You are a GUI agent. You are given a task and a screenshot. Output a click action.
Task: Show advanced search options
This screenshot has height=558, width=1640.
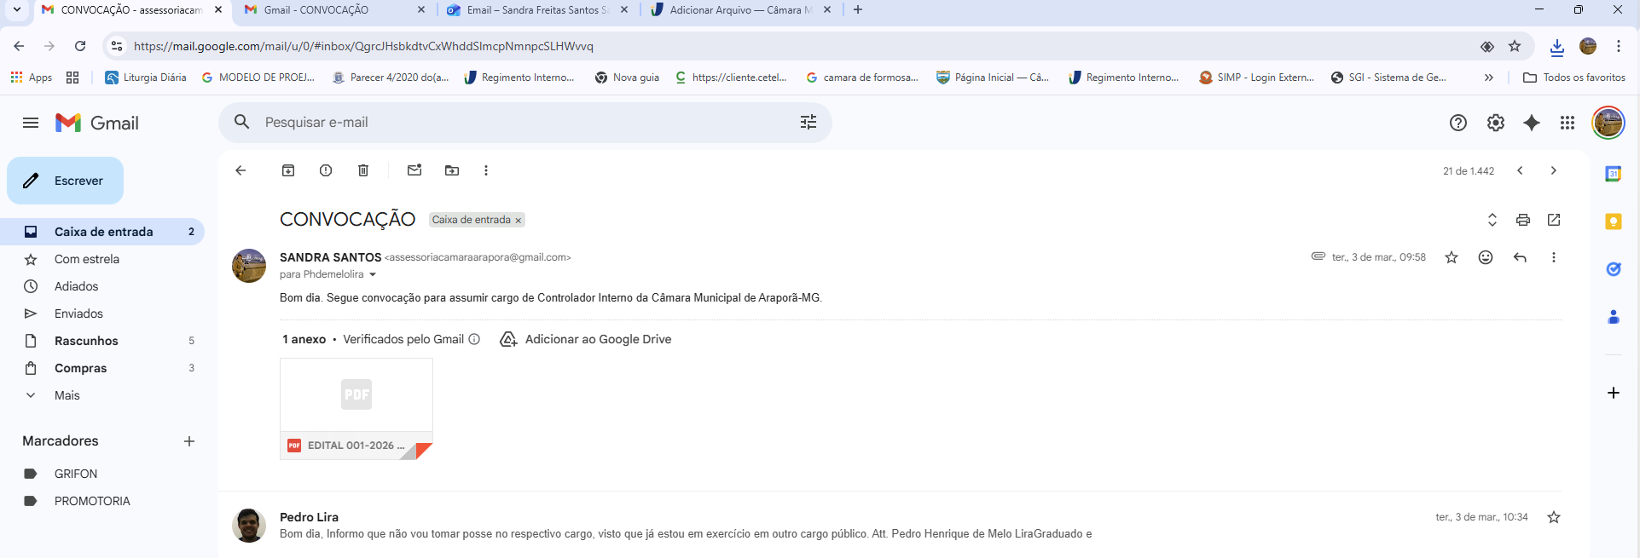(x=808, y=123)
